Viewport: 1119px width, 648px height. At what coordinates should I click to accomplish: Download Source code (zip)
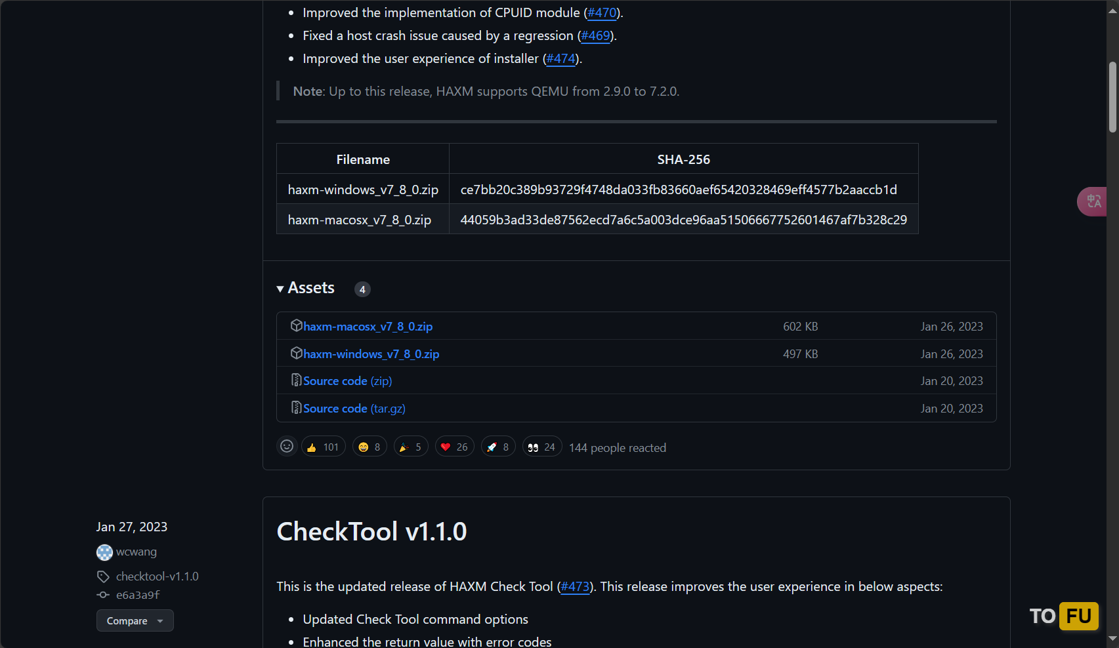point(347,381)
